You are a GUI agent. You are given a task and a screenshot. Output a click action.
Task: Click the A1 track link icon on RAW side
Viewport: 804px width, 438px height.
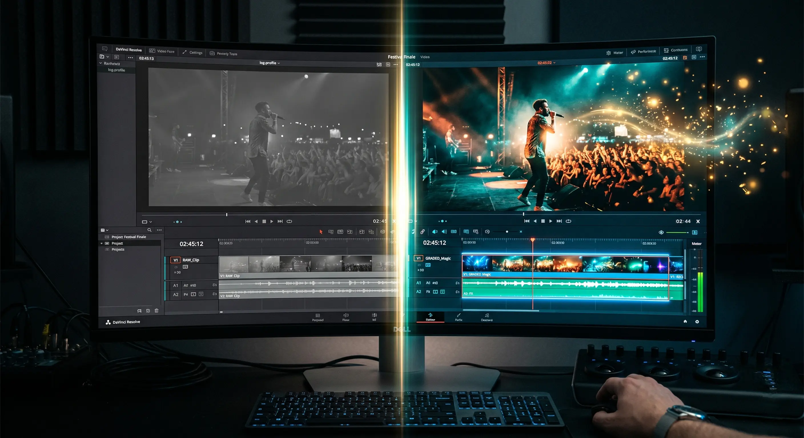(x=214, y=285)
